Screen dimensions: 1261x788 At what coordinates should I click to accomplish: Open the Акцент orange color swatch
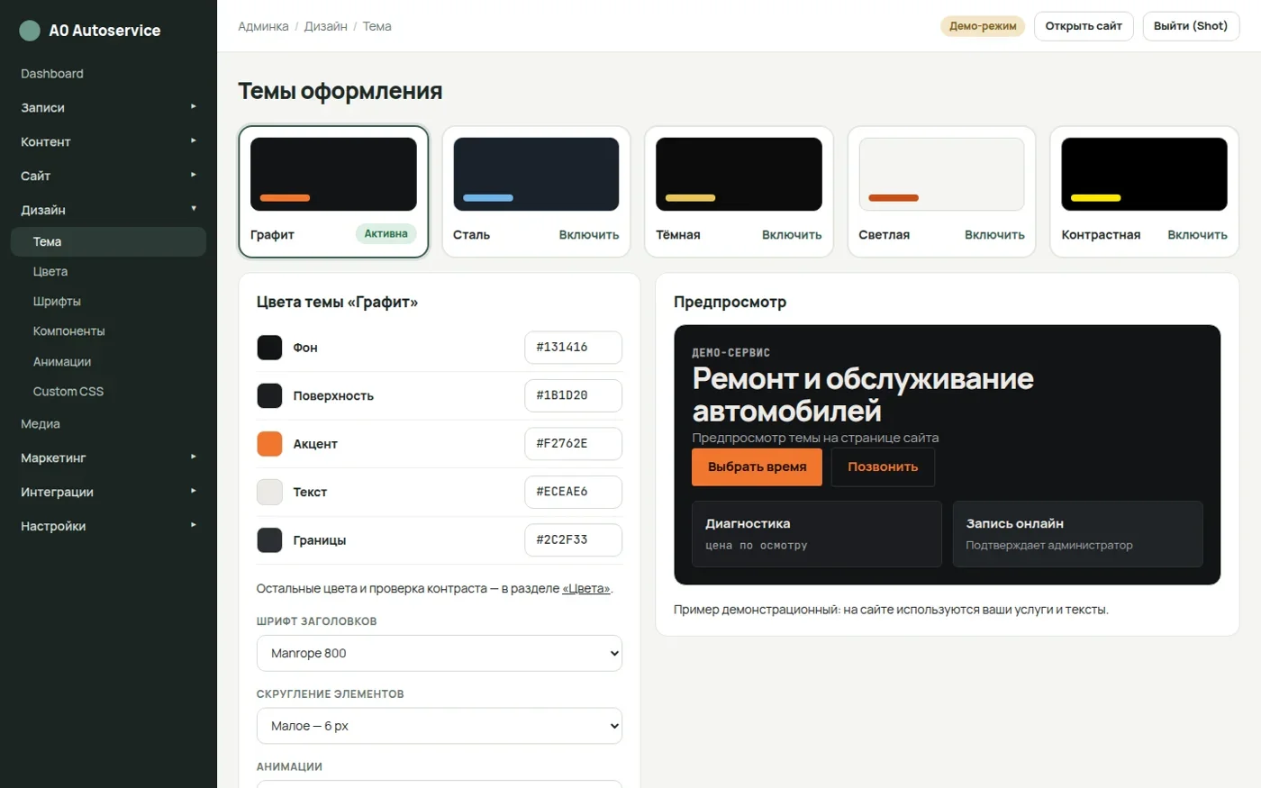(x=269, y=444)
